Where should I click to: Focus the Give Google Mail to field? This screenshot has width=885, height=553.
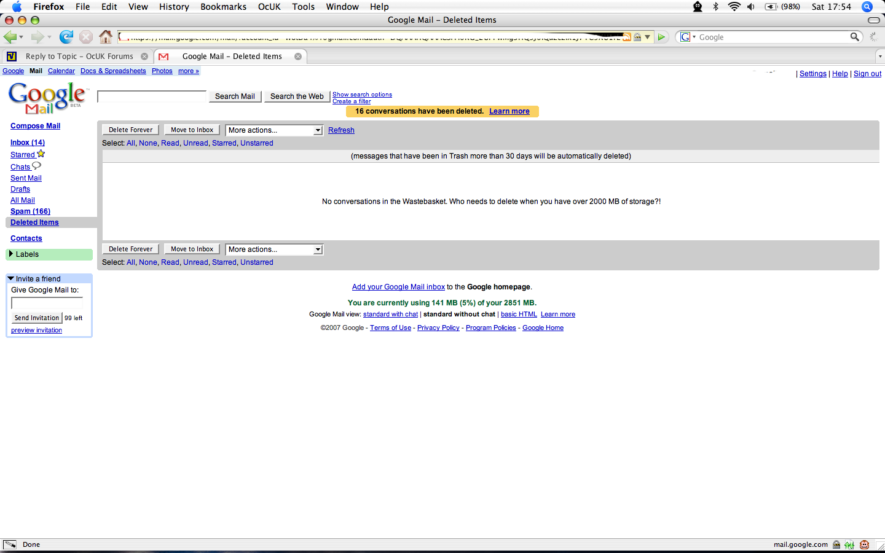click(47, 303)
